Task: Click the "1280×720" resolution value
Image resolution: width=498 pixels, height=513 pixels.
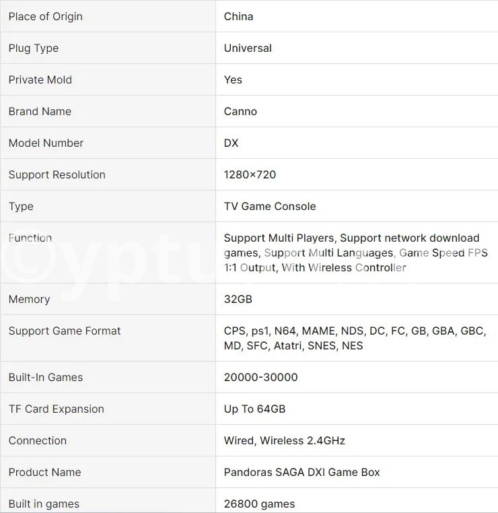Action: point(250,174)
